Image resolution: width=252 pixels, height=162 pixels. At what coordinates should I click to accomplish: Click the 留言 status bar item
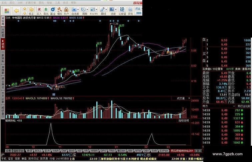11,159
